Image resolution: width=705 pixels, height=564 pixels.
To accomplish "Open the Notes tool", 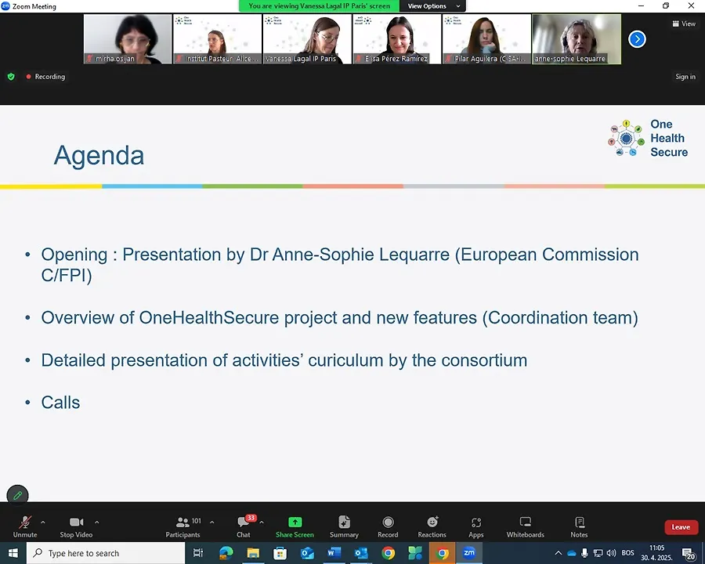I will point(579,526).
